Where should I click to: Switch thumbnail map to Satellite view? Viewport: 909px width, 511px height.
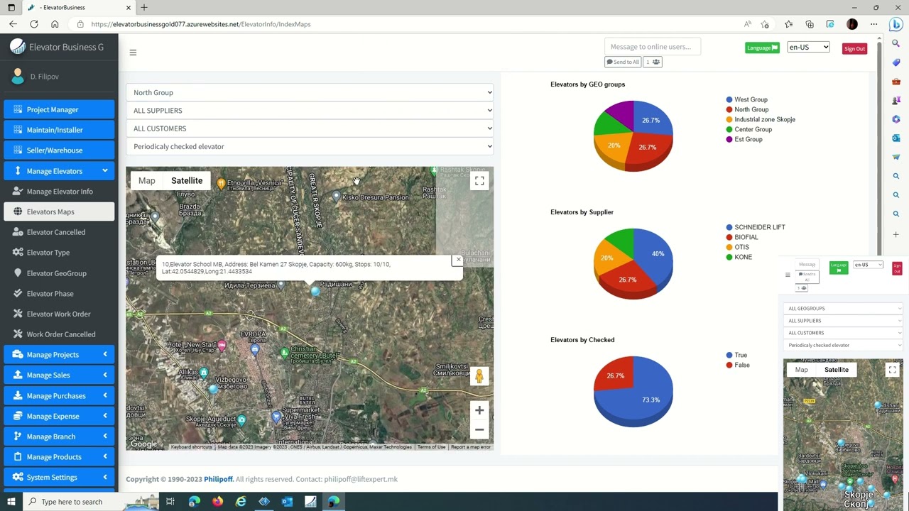[x=837, y=370]
